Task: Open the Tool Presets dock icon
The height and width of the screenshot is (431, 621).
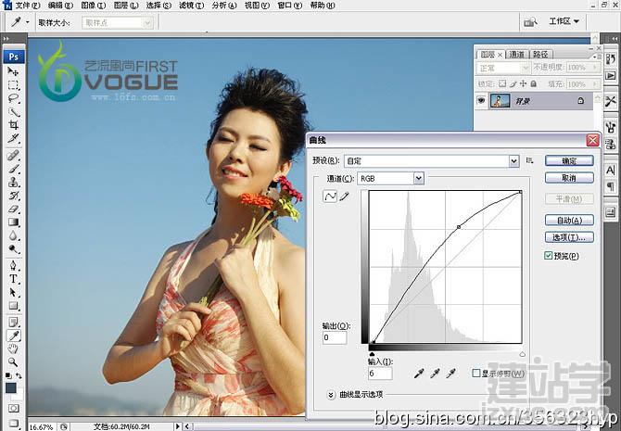Action: point(610,101)
